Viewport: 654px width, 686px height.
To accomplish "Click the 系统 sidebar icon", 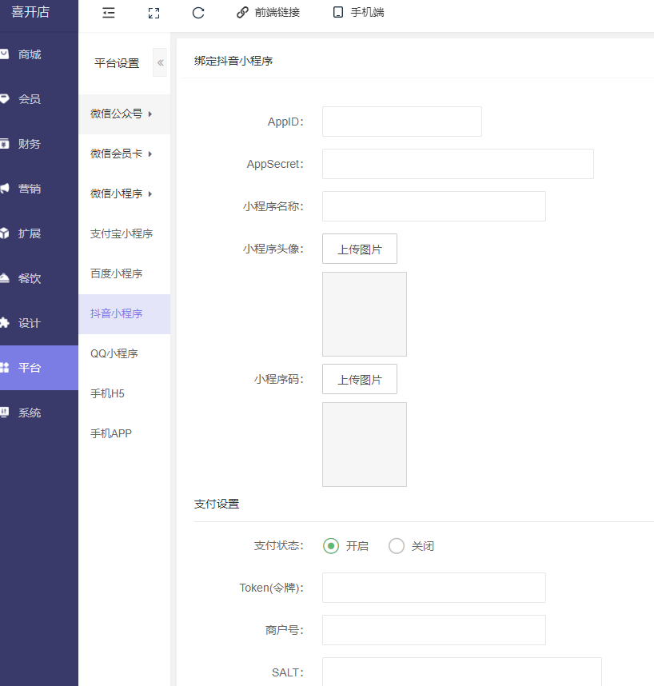I will (4, 412).
